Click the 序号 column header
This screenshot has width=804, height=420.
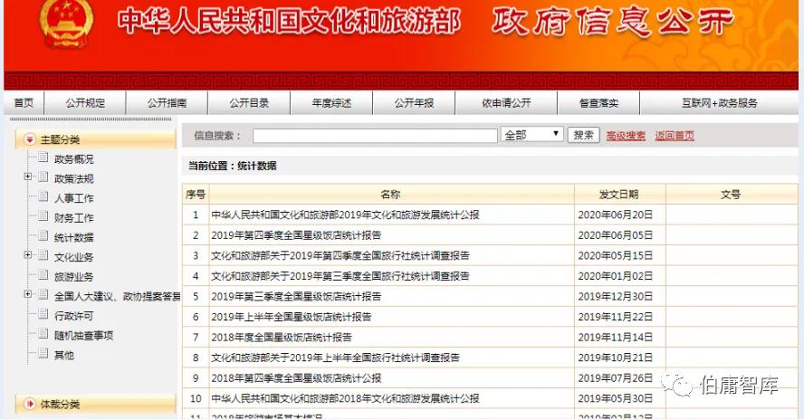196,195
